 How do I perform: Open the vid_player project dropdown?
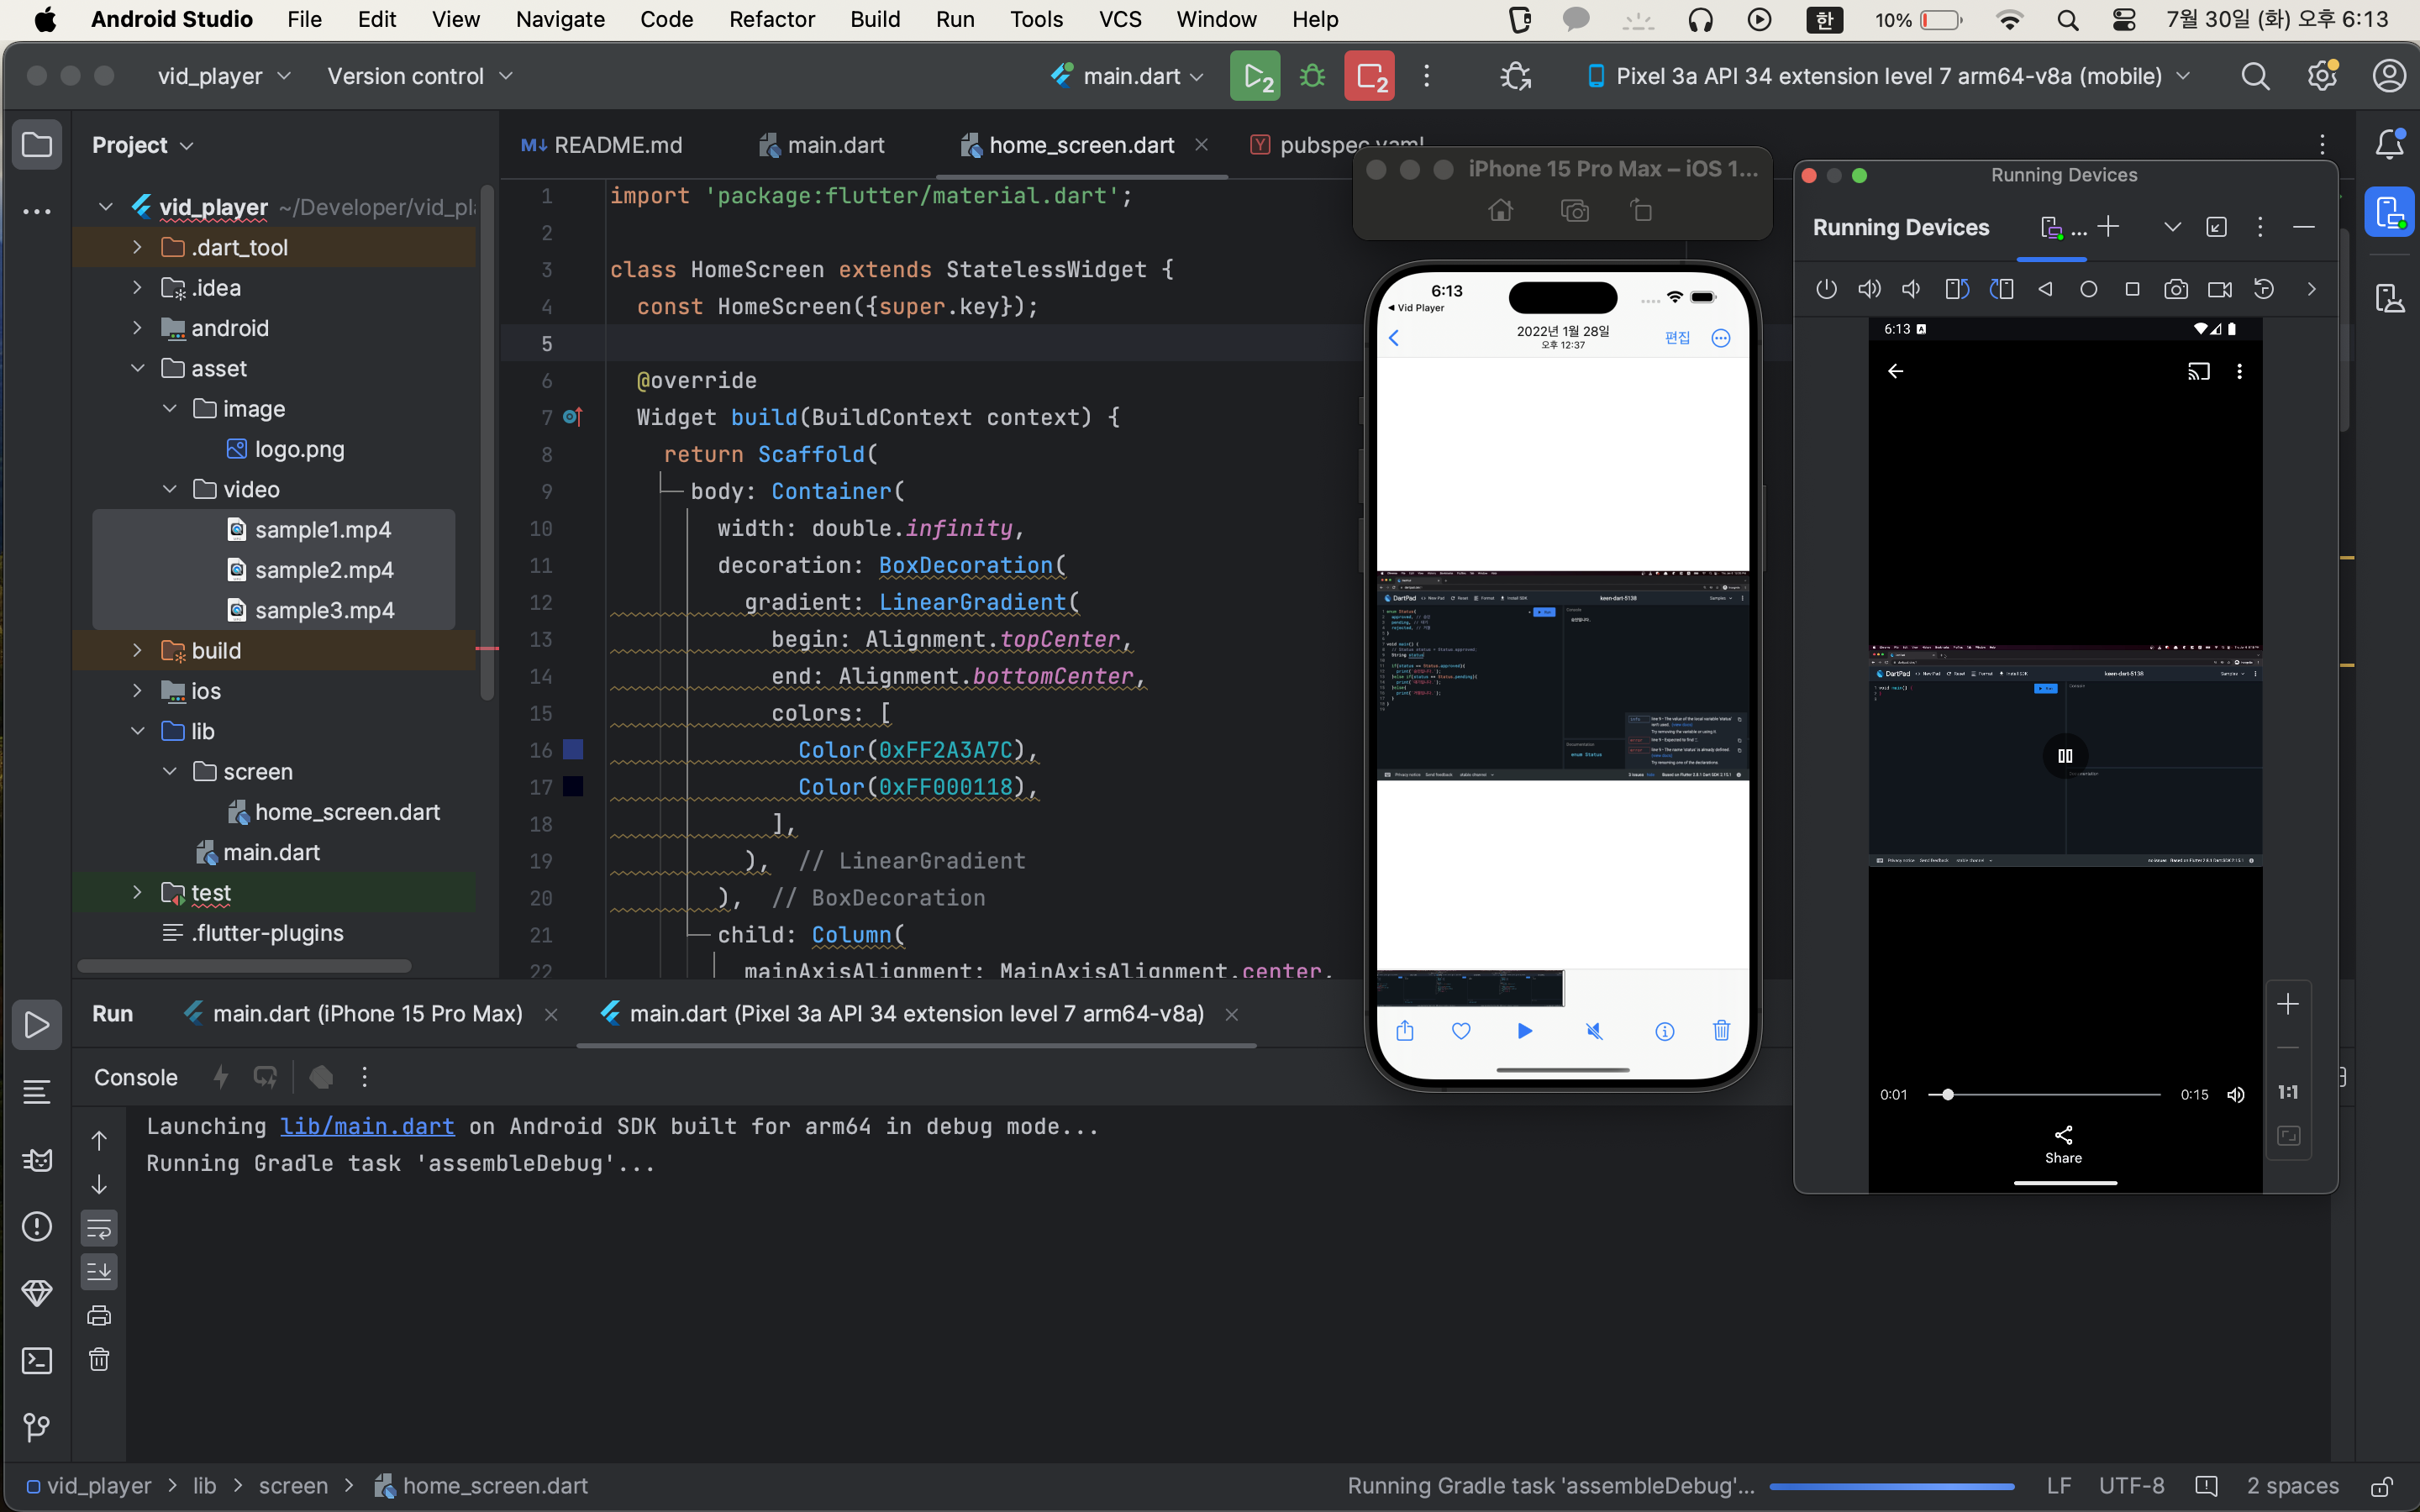click(224, 76)
